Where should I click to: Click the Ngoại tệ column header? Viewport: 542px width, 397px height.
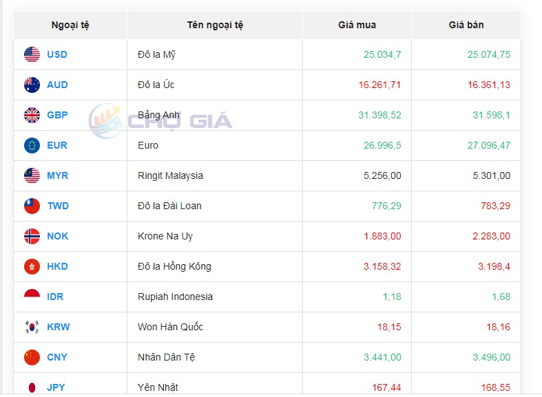click(x=70, y=25)
